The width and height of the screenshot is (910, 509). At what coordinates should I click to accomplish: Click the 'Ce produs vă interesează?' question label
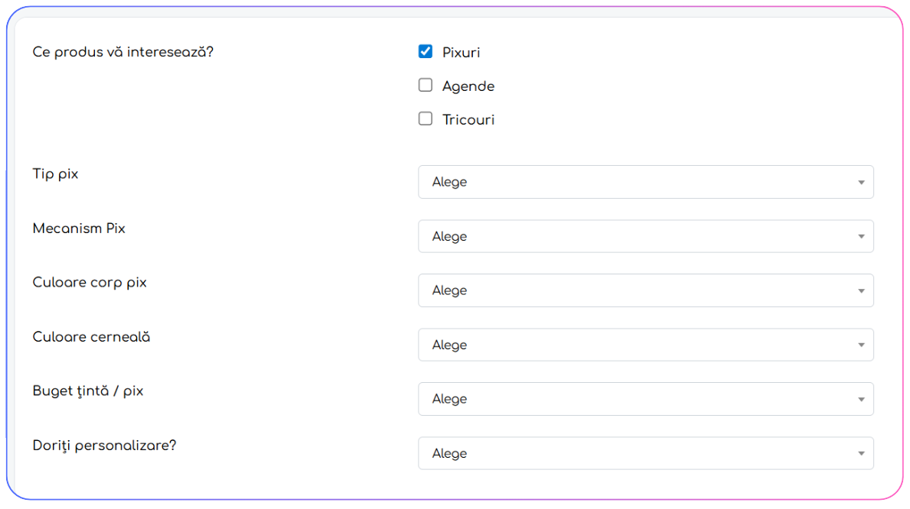pyautogui.click(x=122, y=52)
